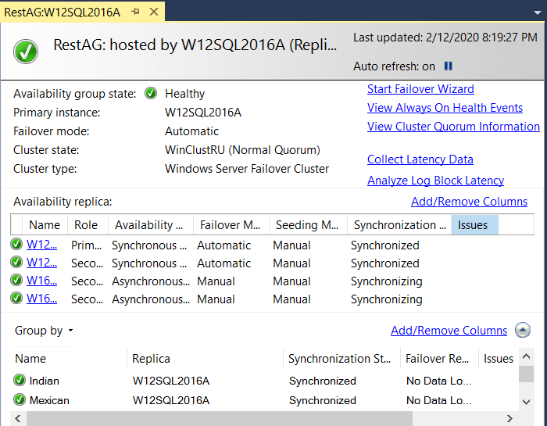
Task: Click the Availability group state healthy icon
Action: click(151, 94)
